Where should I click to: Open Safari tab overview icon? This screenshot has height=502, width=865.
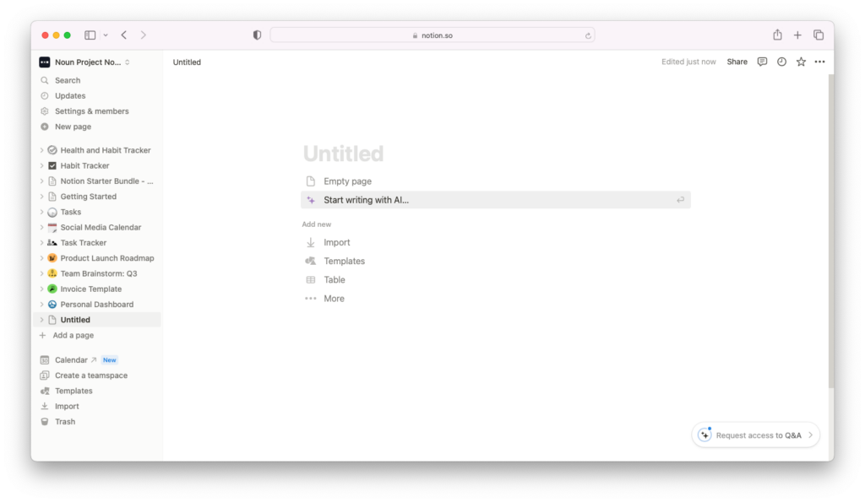click(x=819, y=35)
